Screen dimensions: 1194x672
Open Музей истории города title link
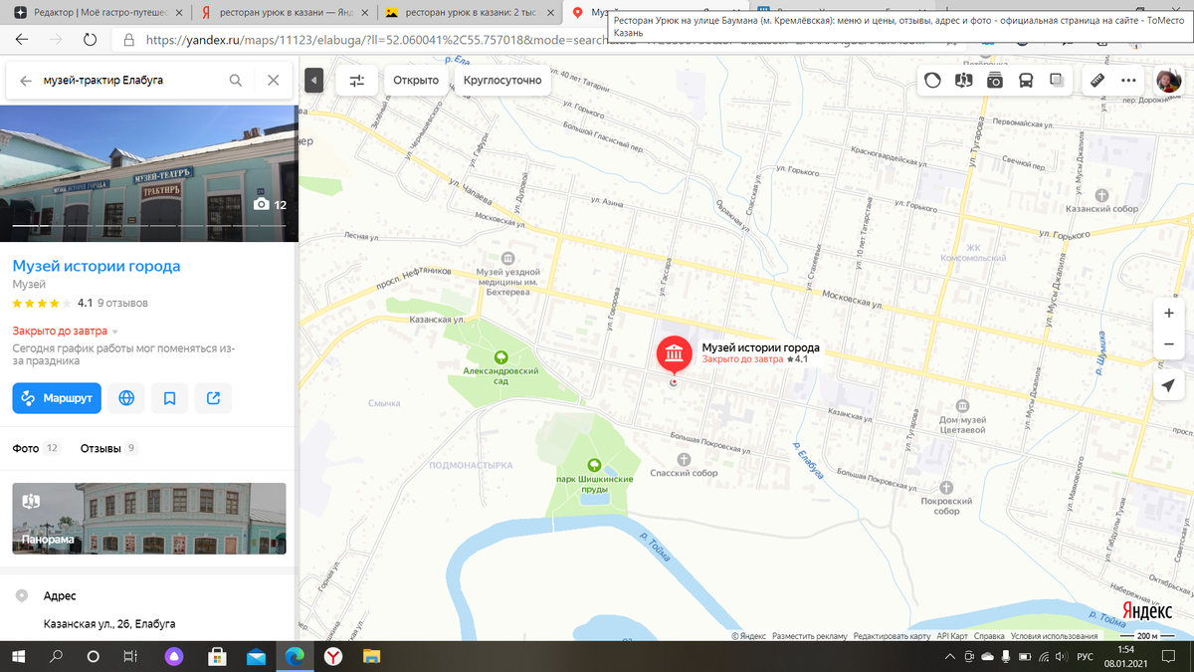(97, 267)
